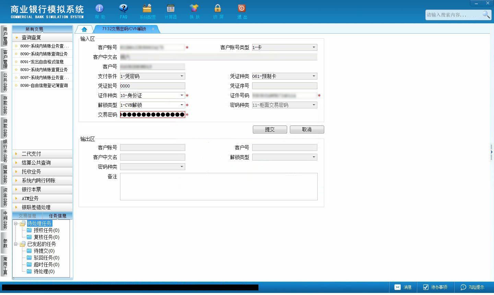
Task: Switch to the 贷款业务 side tab
Action: coord(5,128)
